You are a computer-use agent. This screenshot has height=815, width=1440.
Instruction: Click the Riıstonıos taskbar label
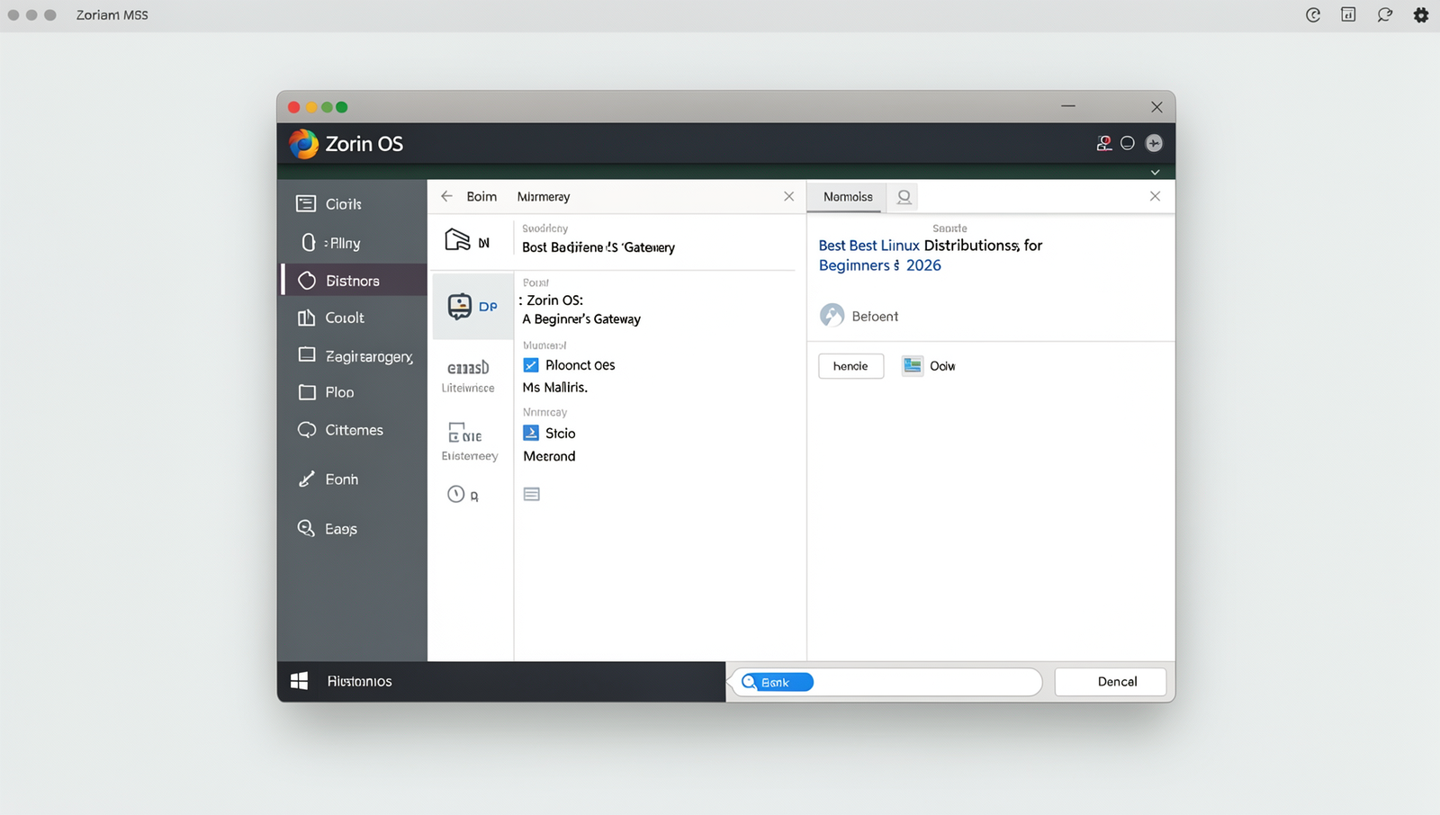[359, 682]
